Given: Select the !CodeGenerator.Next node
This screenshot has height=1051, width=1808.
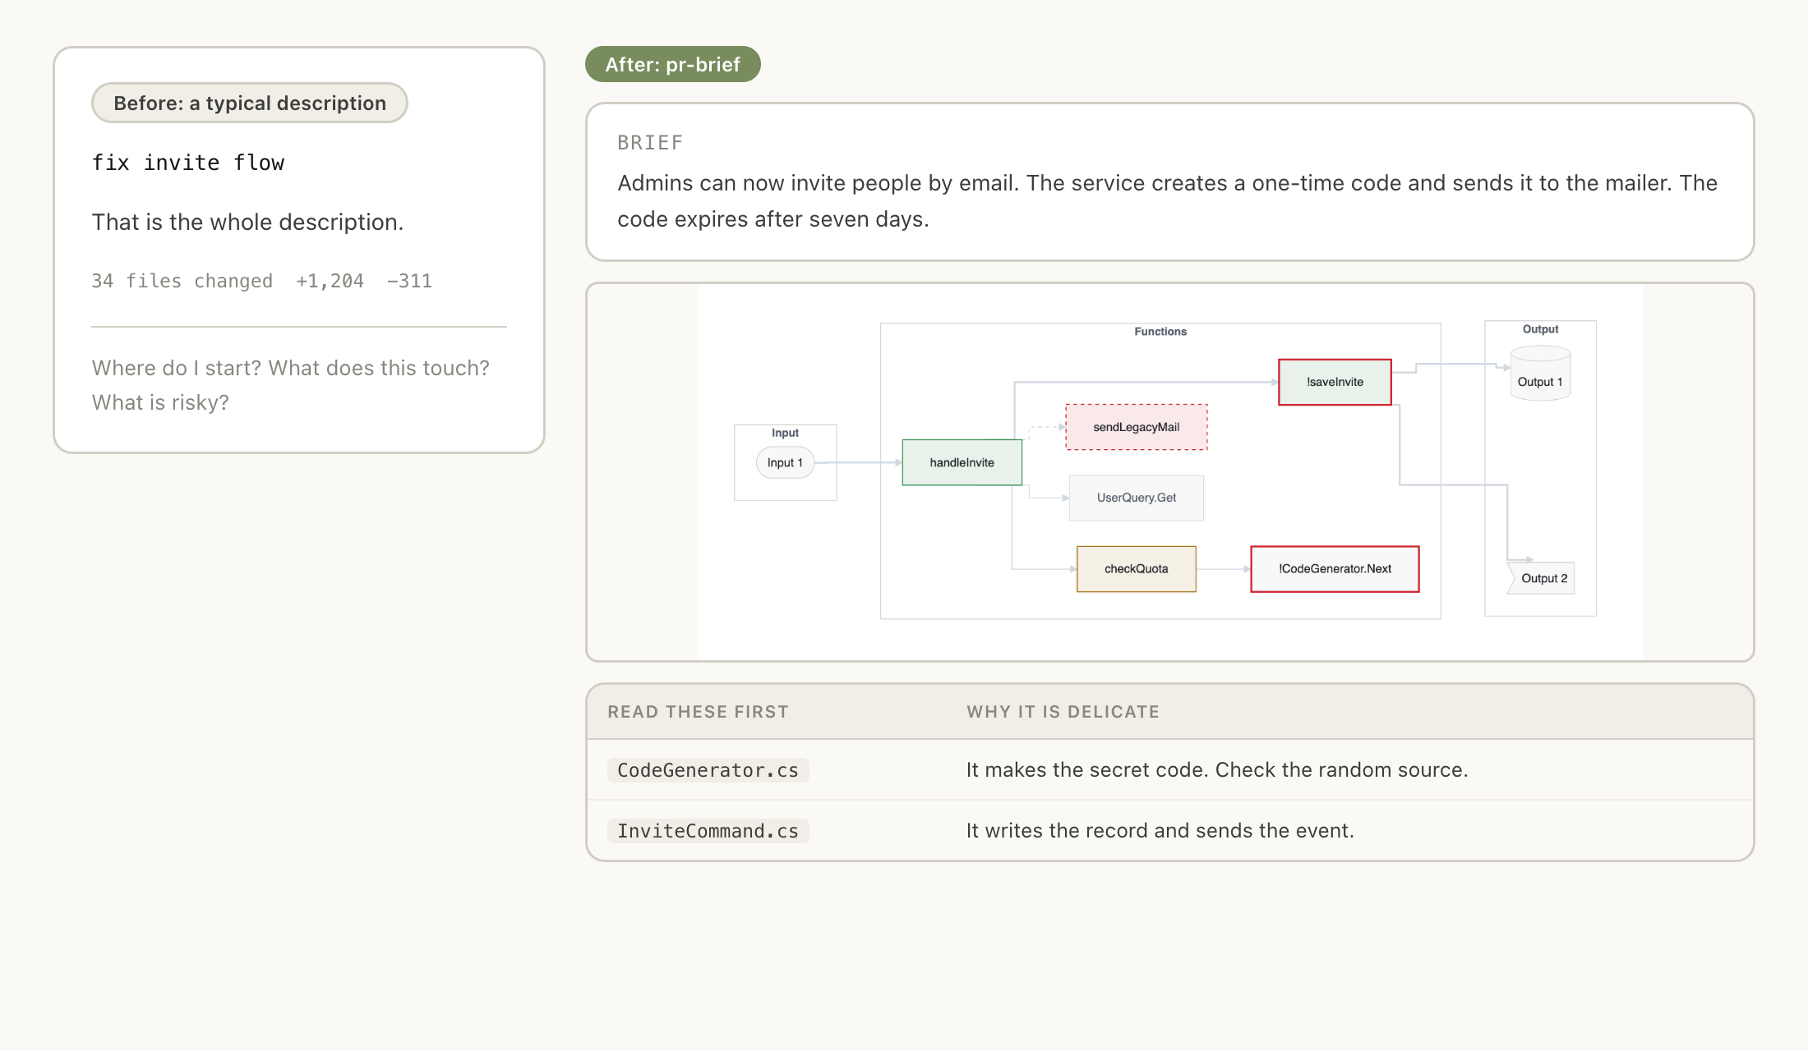Looking at the screenshot, I should (1335, 568).
